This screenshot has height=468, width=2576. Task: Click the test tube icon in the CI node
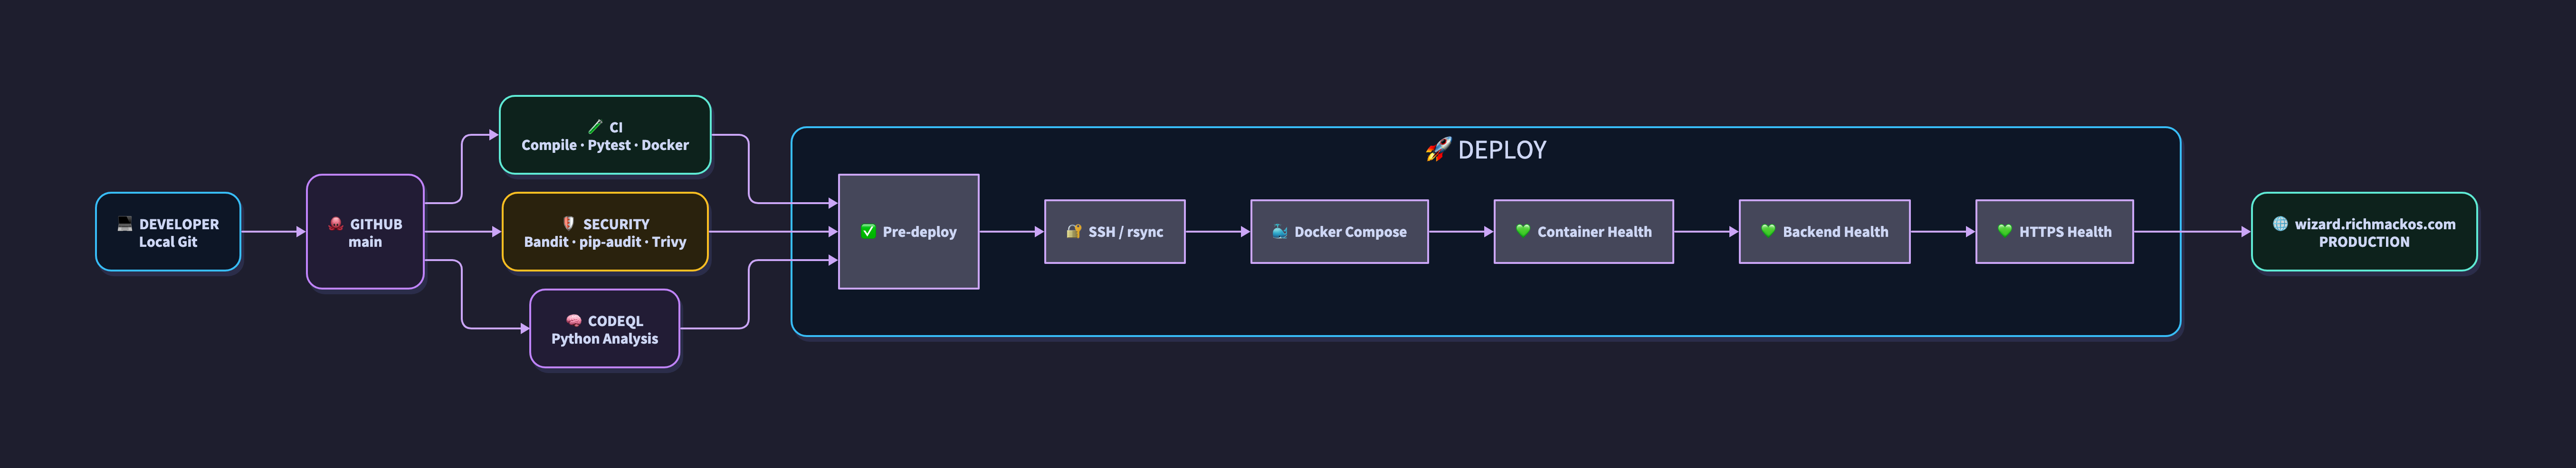595,127
